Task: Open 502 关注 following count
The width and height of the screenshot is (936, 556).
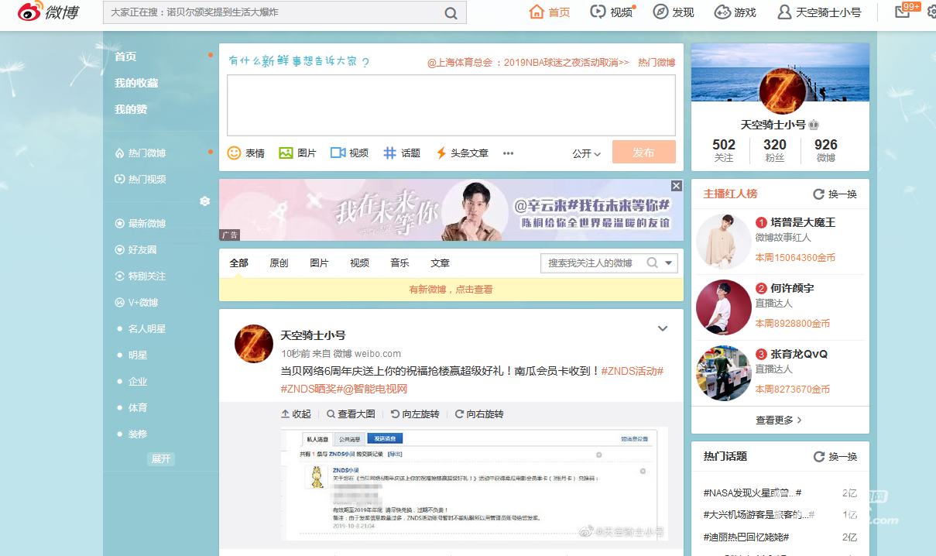Action: point(724,149)
